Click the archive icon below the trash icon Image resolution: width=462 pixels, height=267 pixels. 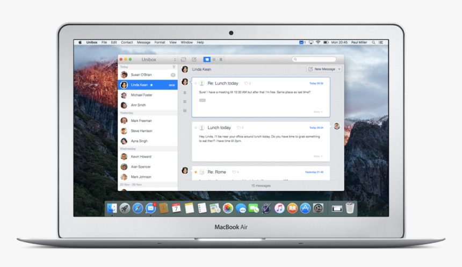(185, 102)
